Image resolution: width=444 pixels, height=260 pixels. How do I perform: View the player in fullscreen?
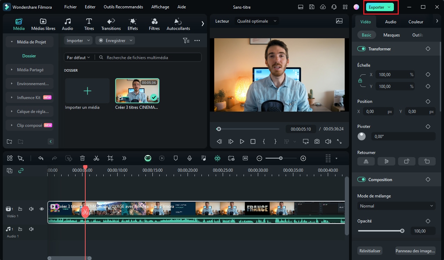click(339, 141)
